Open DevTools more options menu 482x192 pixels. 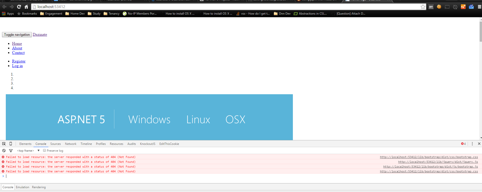tap(472, 144)
